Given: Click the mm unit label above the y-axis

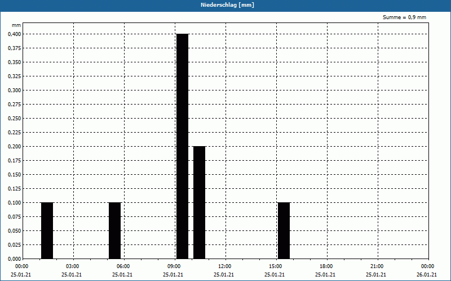Looking at the screenshot, I should [16, 25].
